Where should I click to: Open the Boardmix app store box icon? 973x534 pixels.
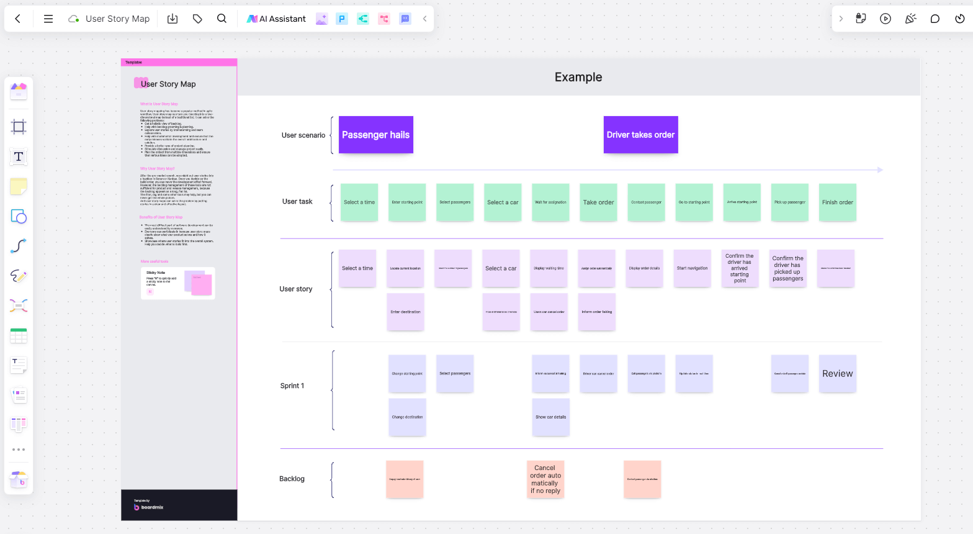pos(19,479)
